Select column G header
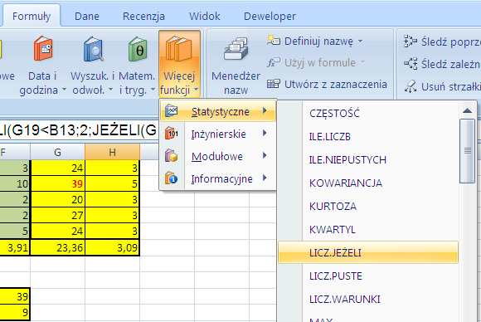This screenshot has width=481, height=322. (57, 152)
